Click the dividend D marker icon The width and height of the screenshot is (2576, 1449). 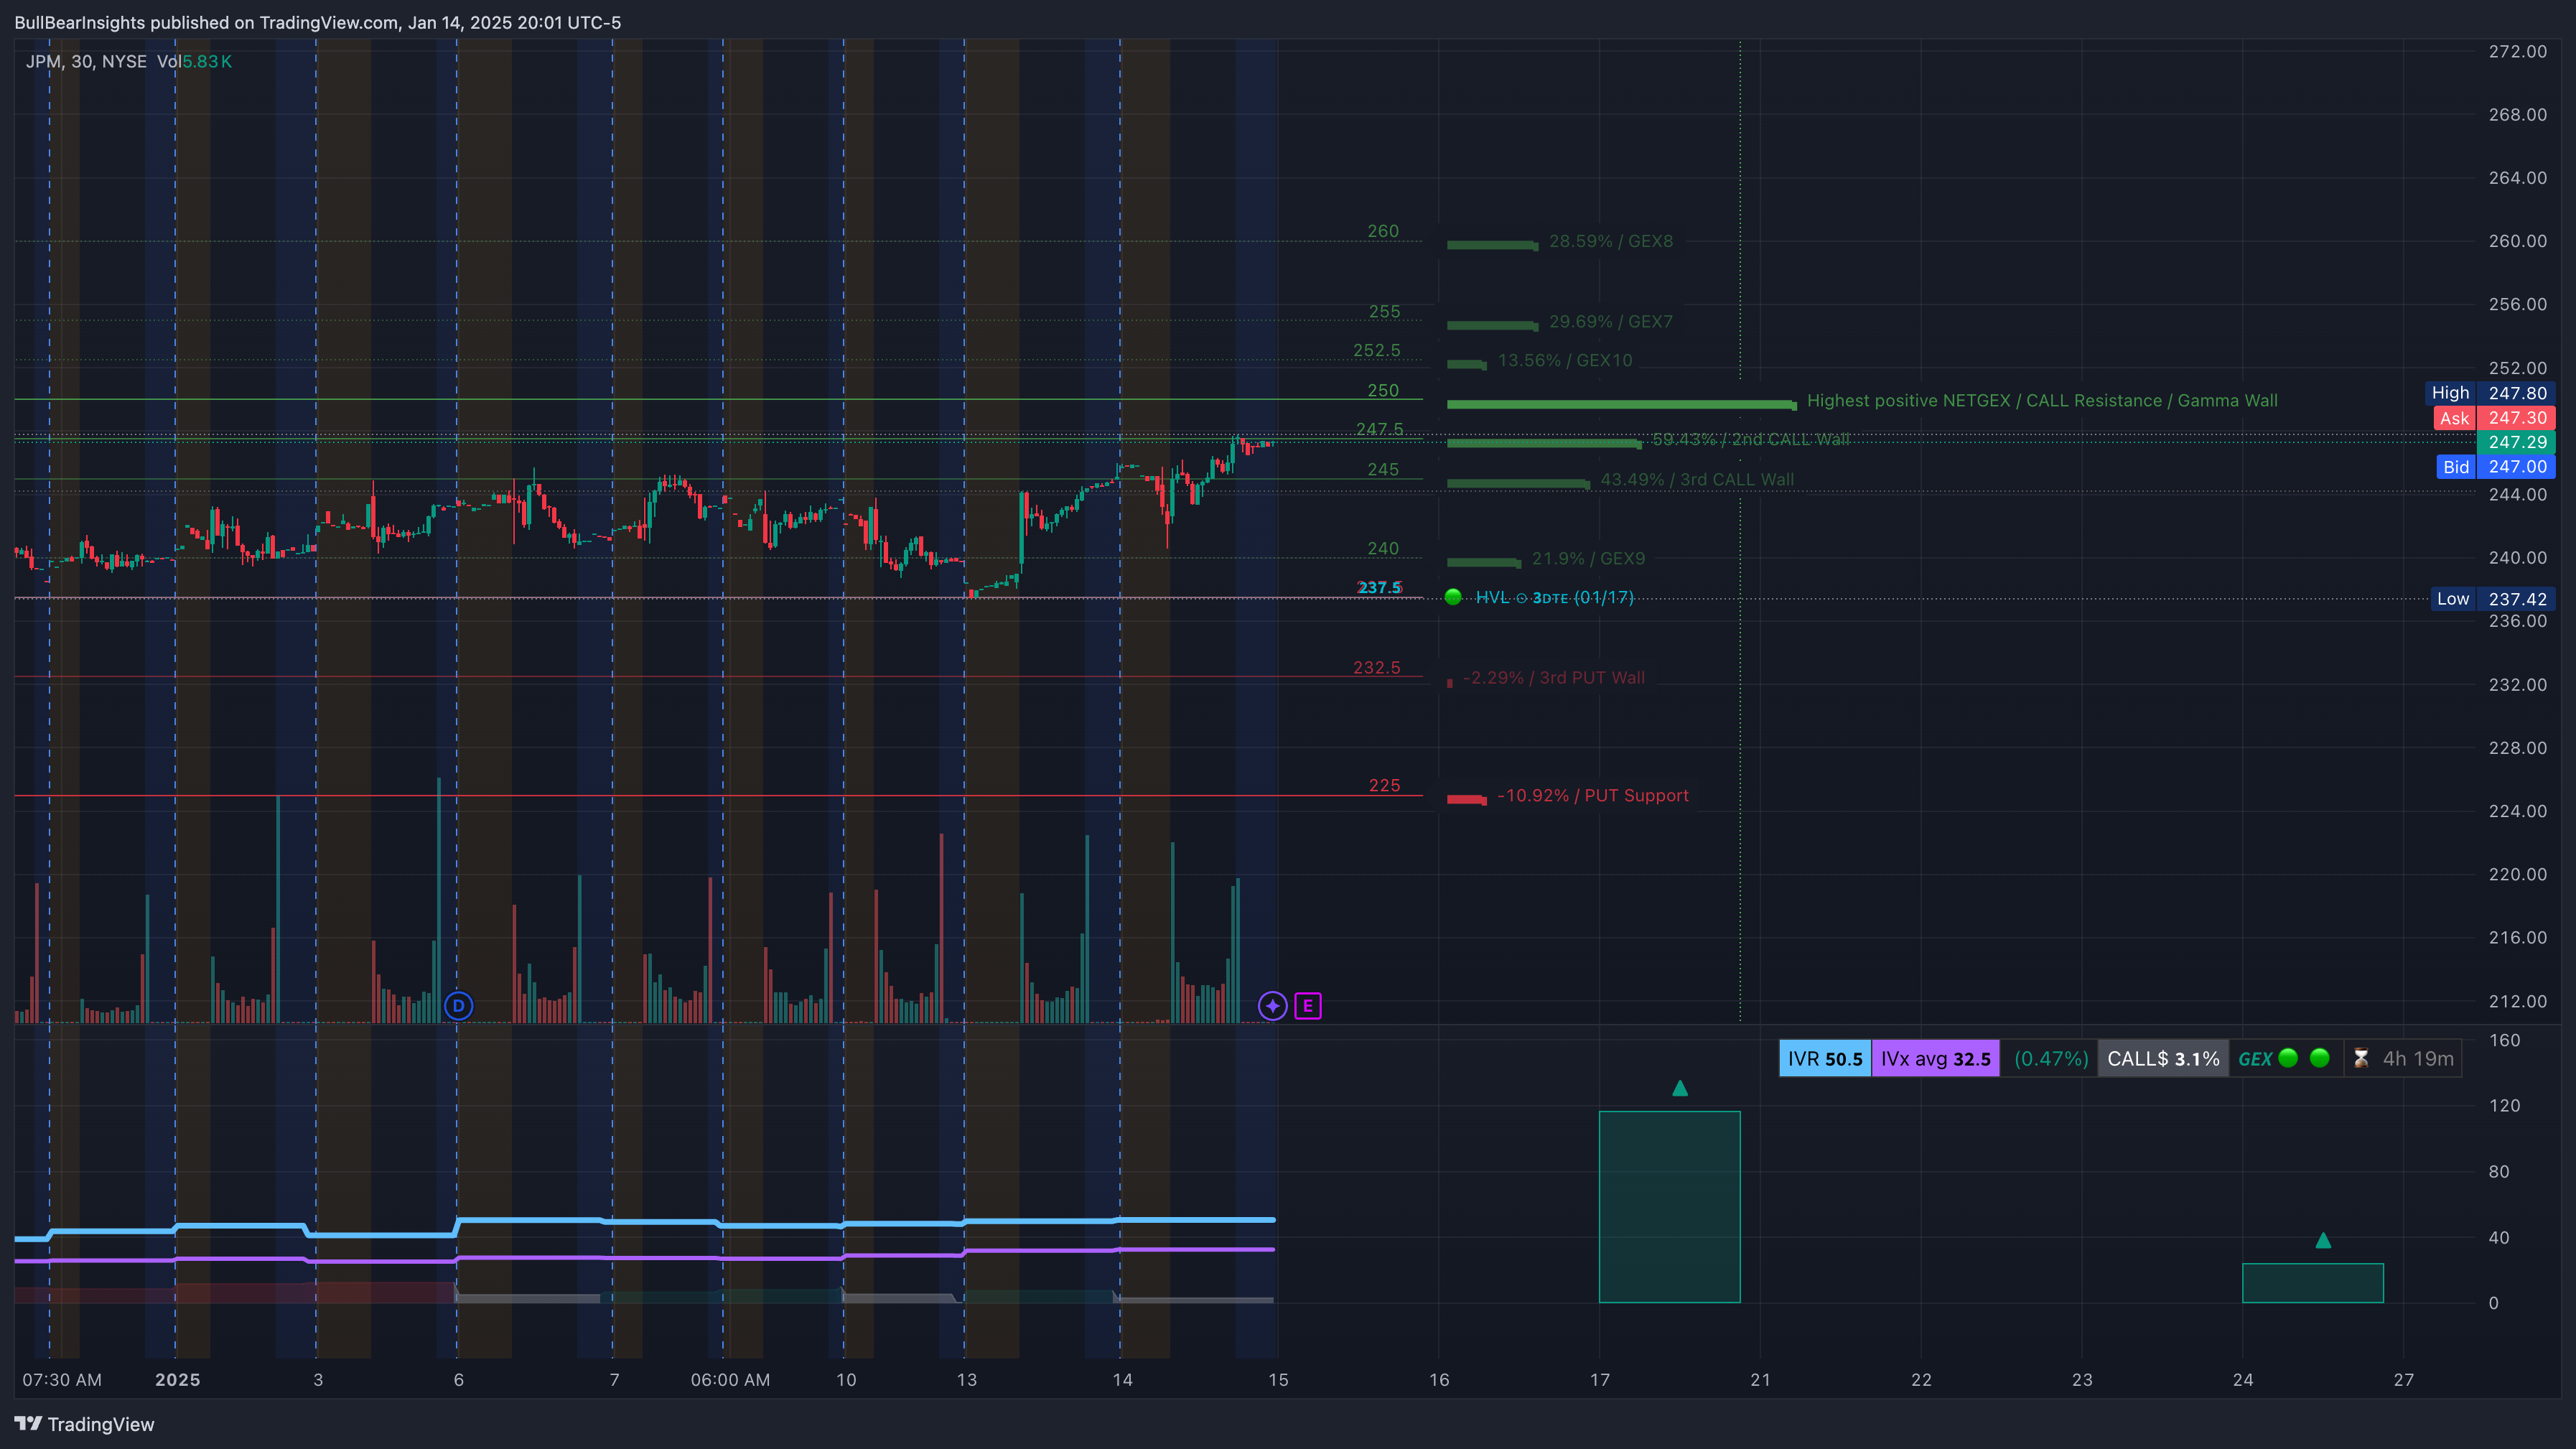coord(458,1006)
